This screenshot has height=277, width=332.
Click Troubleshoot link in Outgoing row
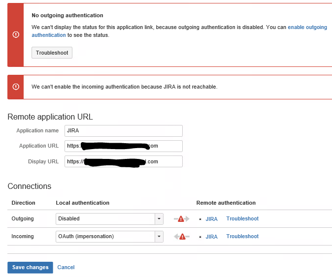coord(242,218)
